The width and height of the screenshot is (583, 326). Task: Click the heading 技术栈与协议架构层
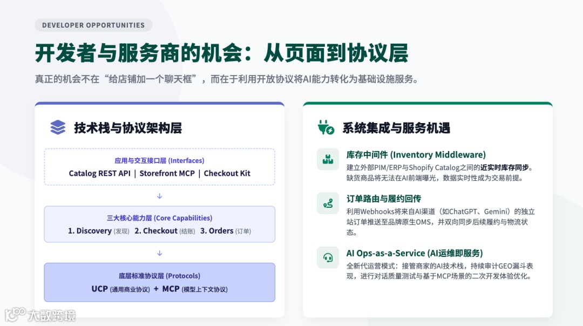pos(128,128)
